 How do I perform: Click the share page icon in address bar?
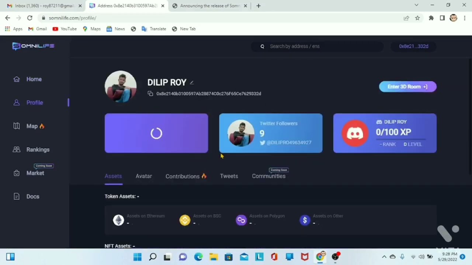[x=406, y=18]
